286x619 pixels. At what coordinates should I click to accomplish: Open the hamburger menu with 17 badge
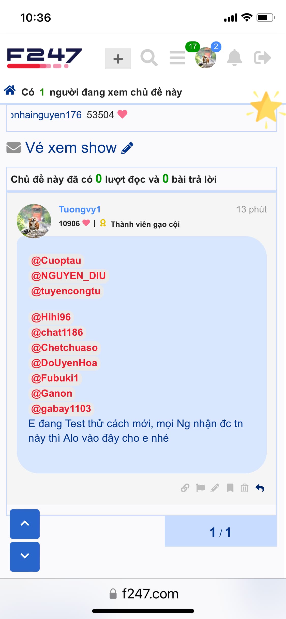177,58
